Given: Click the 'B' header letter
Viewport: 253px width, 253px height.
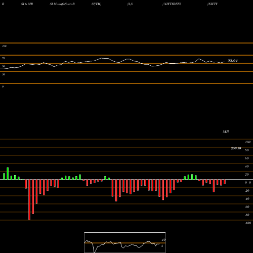Looking at the screenshot, I should point(3,4).
